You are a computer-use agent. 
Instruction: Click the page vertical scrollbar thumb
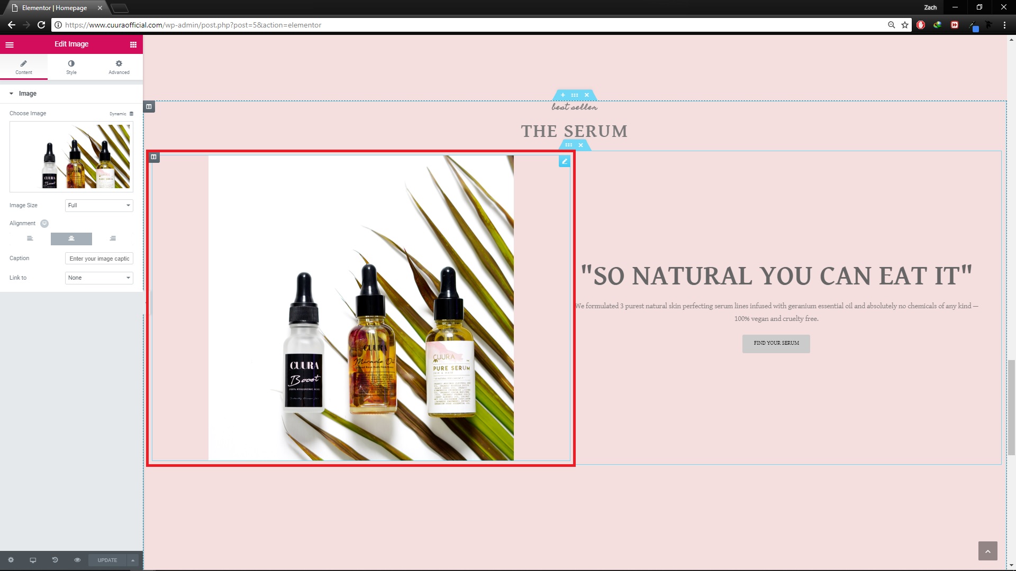[x=1011, y=407]
